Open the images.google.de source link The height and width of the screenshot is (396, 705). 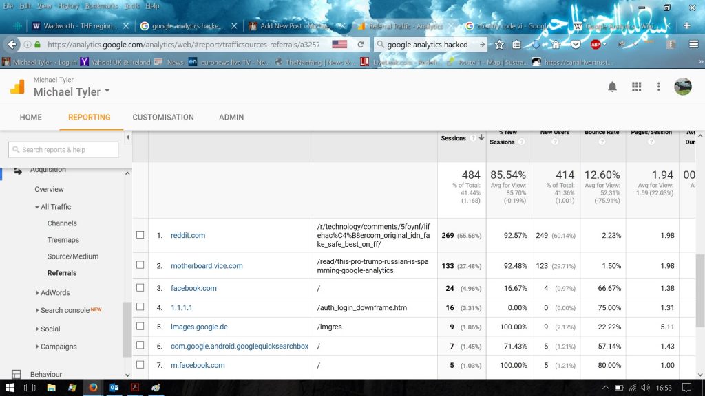click(199, 327)
